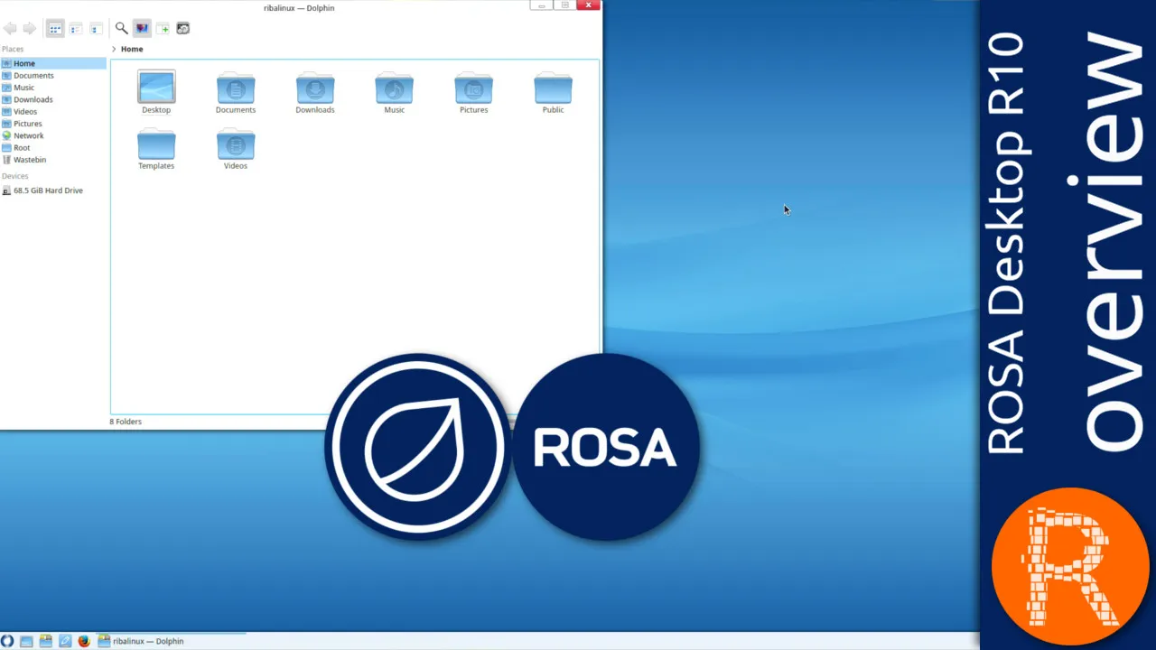This screenshot has width=1156, height=650.
Task: Switch to Details view mode
Action: (96, 29)
